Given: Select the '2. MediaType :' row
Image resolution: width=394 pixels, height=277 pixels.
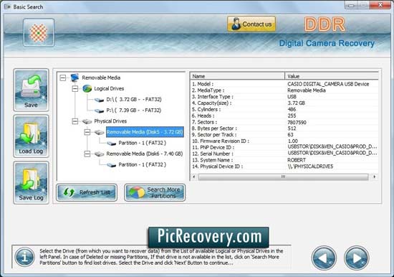Looking at the screenshot, I should pyautogui.click(x=284, y=90).
